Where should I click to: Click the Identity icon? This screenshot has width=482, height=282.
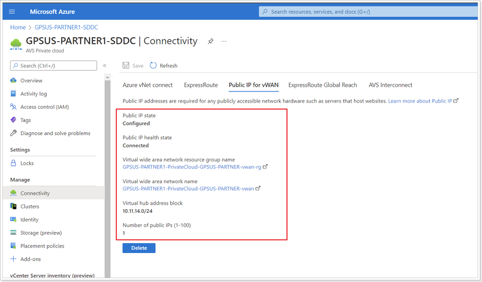click(x=13, y=219)
